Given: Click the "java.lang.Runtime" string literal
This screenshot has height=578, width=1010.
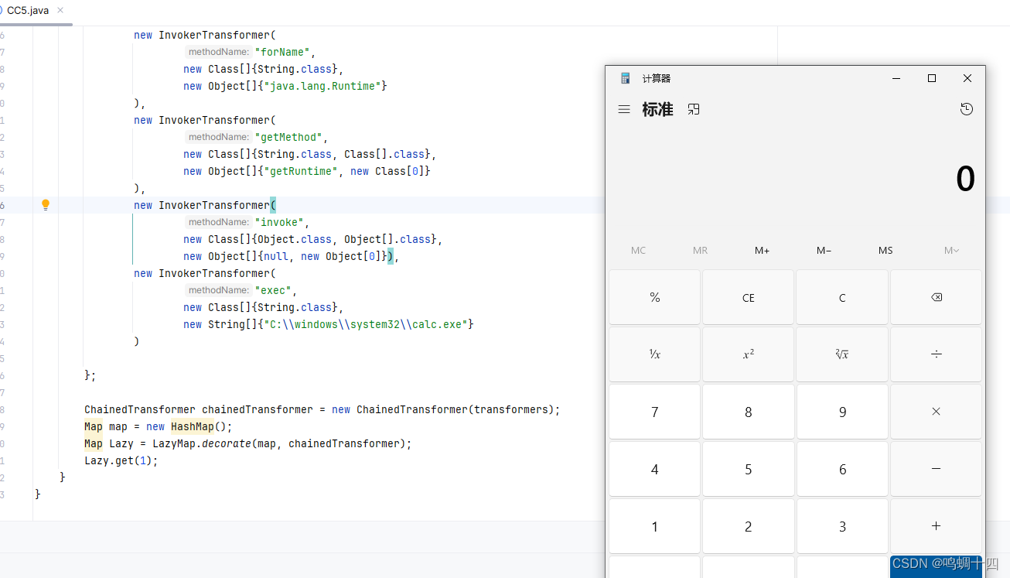Looking at the screenshot, I should pos(322,86).
